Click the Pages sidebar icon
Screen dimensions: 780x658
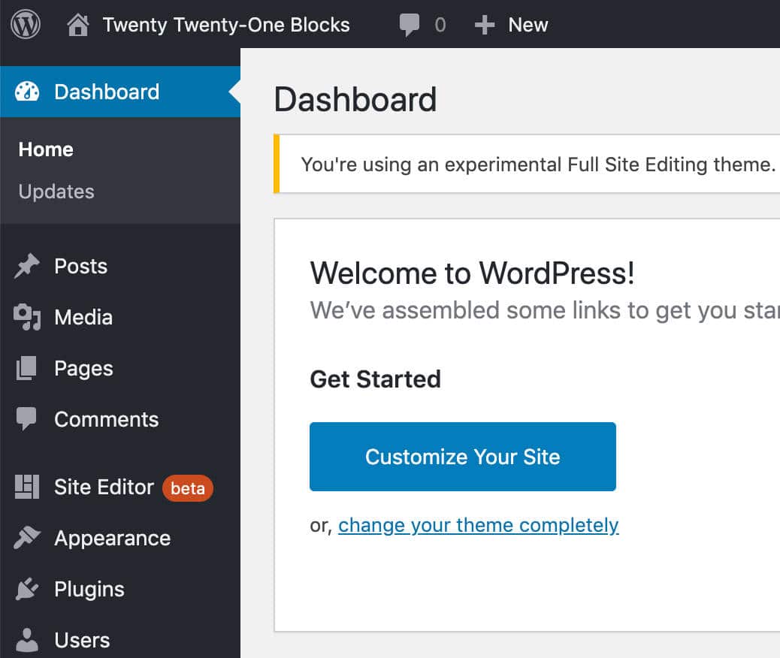point(26,367)
